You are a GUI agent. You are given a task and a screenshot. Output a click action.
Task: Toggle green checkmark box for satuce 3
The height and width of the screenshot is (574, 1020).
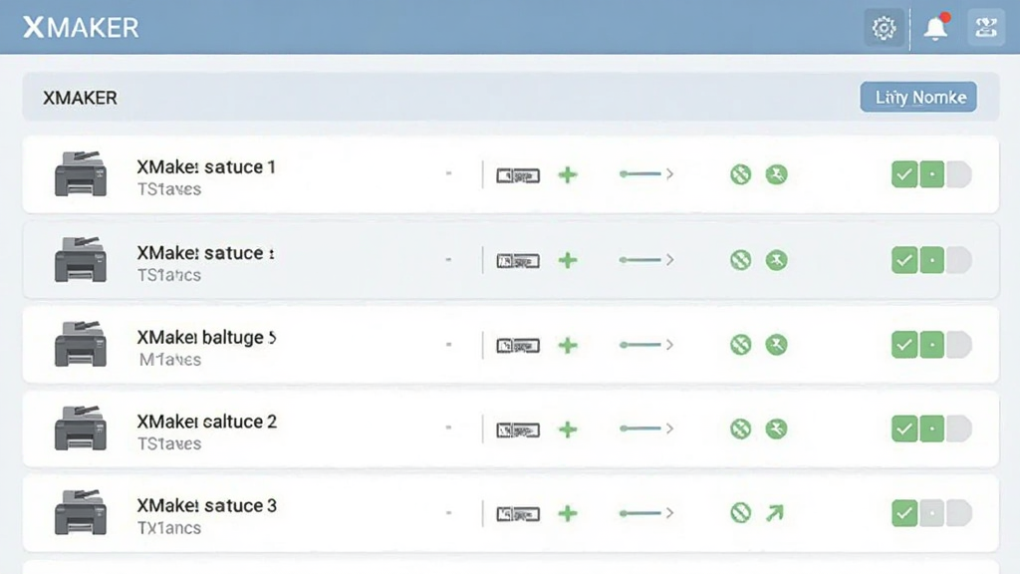coord(904,513)
